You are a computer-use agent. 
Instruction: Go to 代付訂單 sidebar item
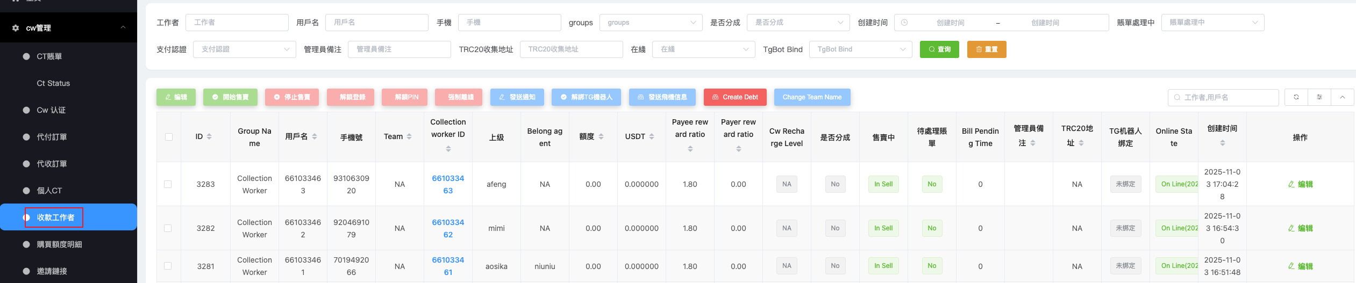coord(52,137)
